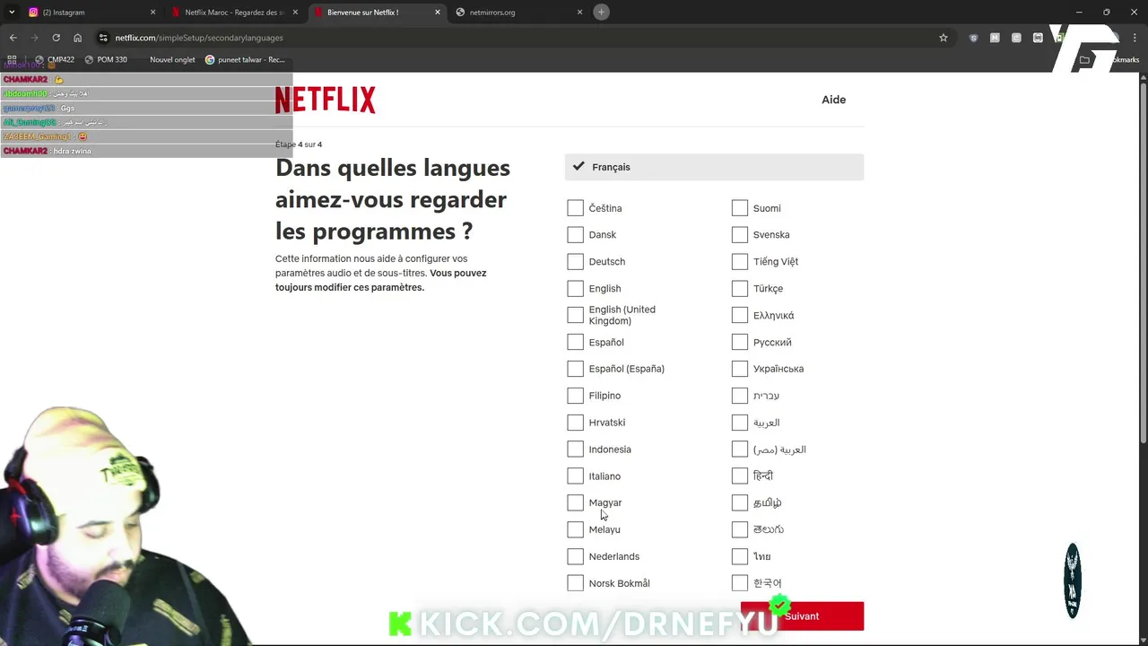Open the C extension icon in toolbar
The image size is (1148, 646).
(1016, 38)
